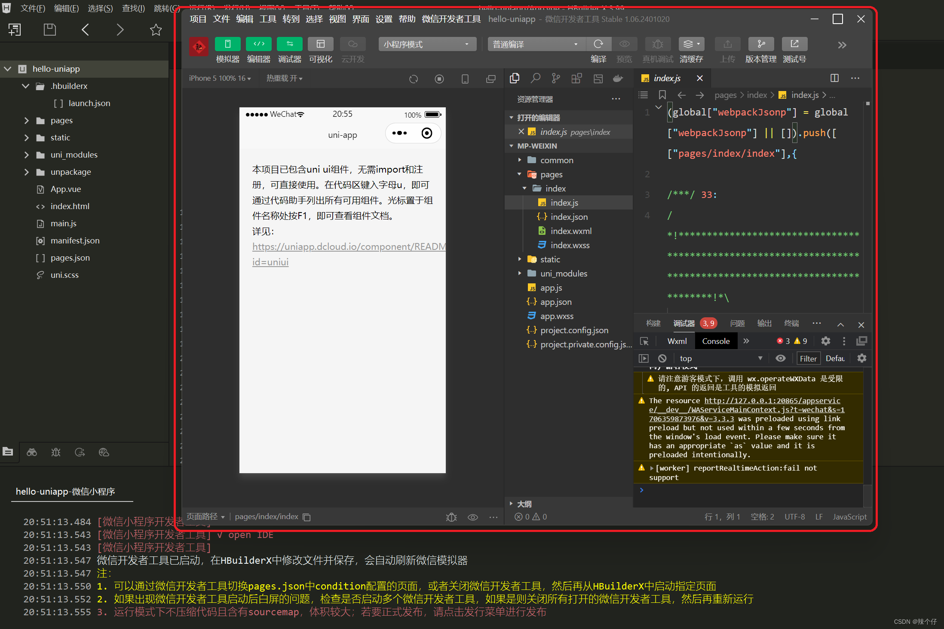Open the uniapp.dcloud.io link in simulator
944x629 pixels.
349,254
